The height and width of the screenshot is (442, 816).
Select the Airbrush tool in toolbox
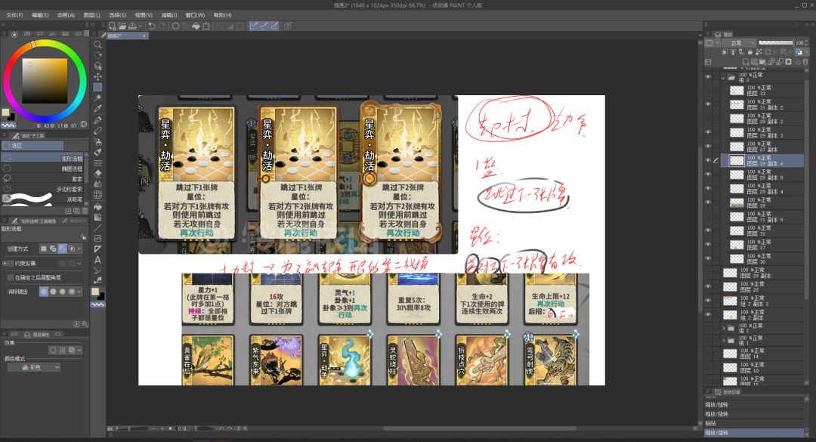pyautogui.click(x=97, y=141)
